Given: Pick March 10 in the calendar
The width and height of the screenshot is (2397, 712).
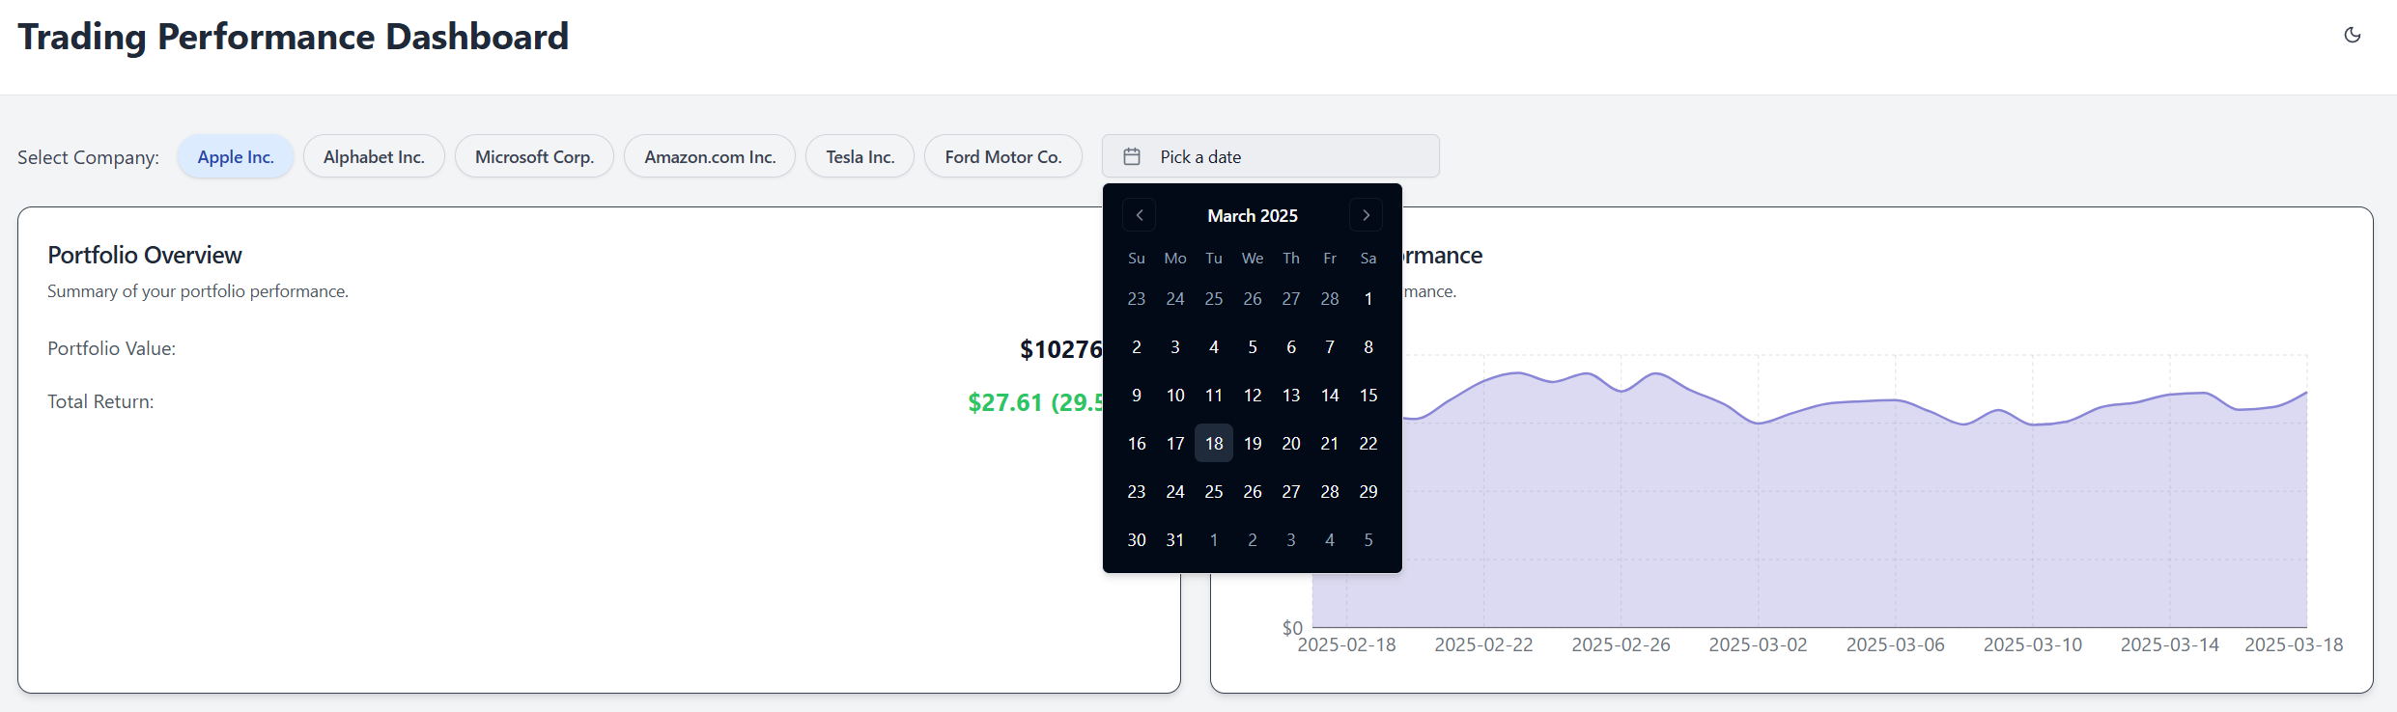Looking at the screenshot, I should point(1175,395).
